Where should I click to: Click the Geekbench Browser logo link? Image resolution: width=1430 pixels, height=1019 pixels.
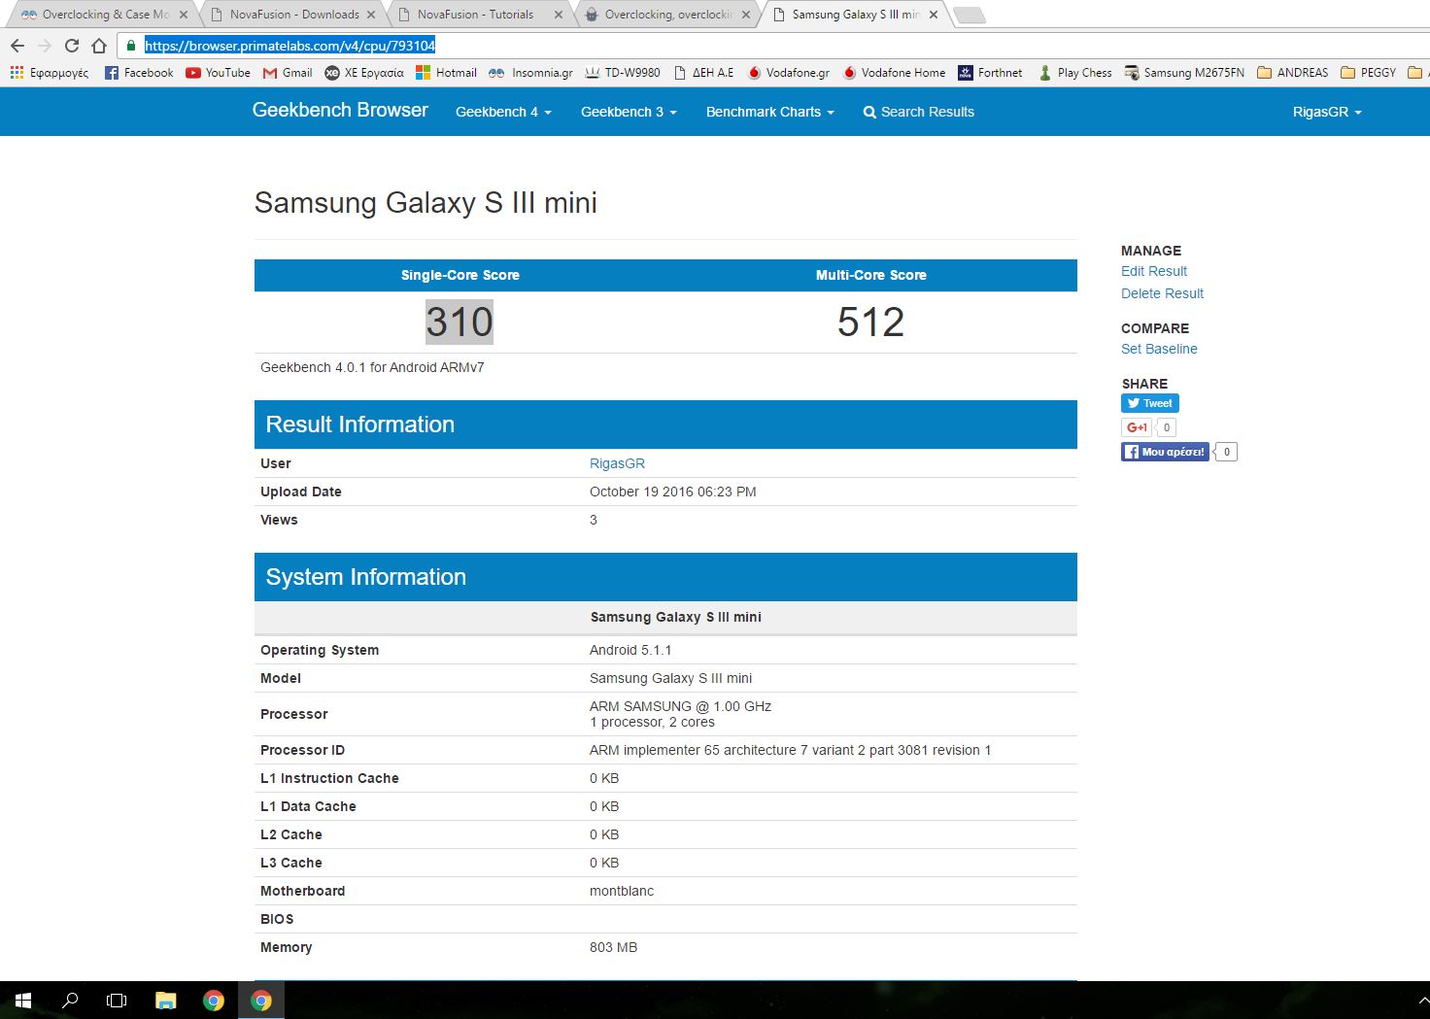pyautogui.click(x=340, y=110)
